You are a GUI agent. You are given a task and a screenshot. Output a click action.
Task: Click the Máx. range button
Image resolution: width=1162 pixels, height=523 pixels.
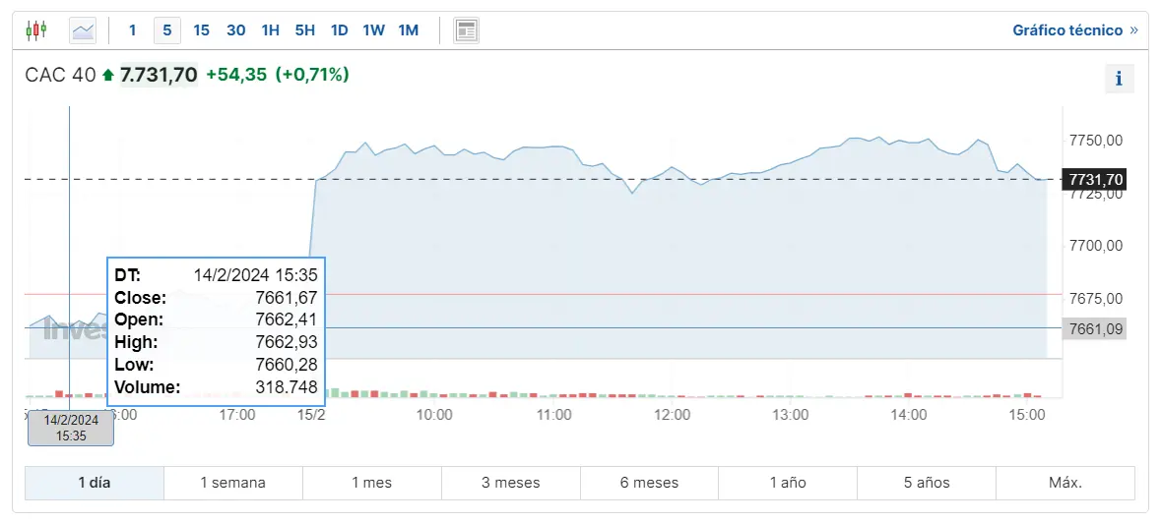click(1065, 483)
